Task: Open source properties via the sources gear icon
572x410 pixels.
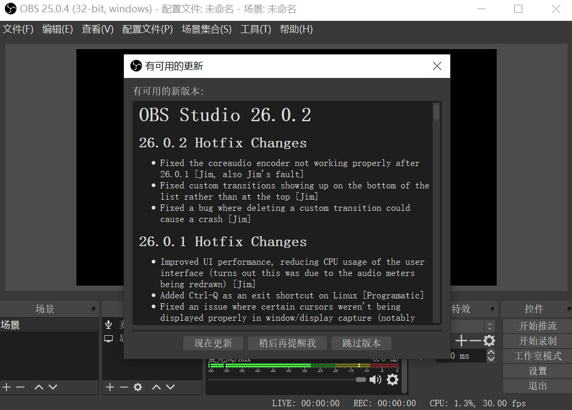Action: coord(138,387)
